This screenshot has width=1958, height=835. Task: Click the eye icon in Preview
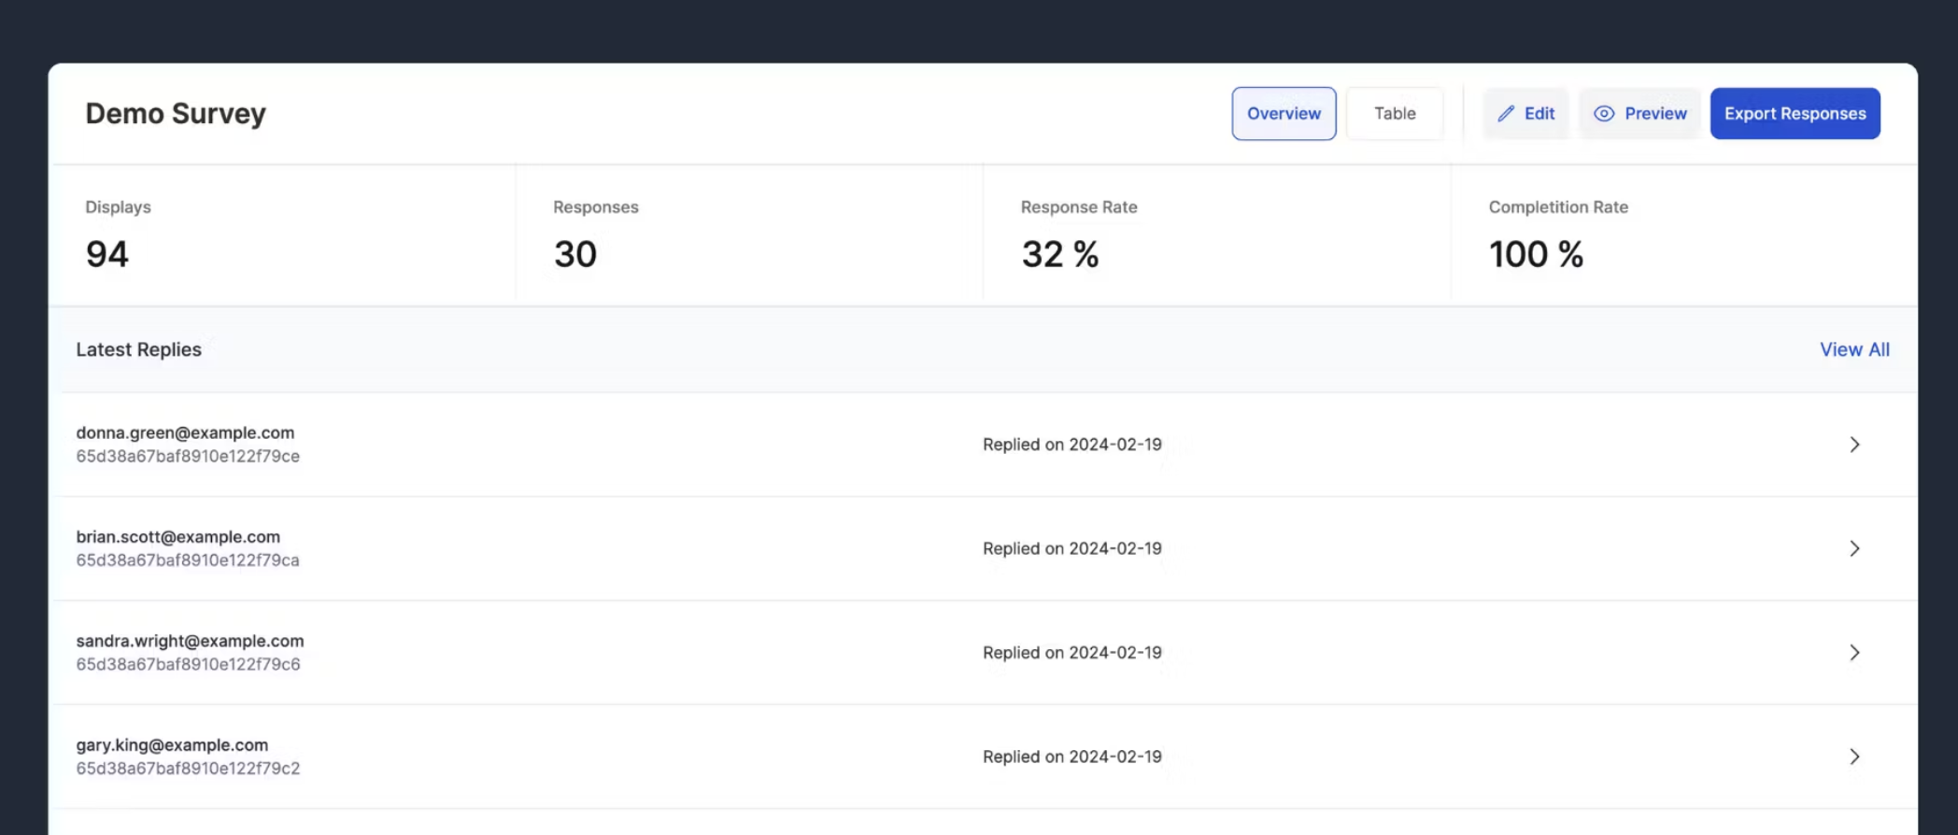pyautogui.click(x=1604, y=114)
